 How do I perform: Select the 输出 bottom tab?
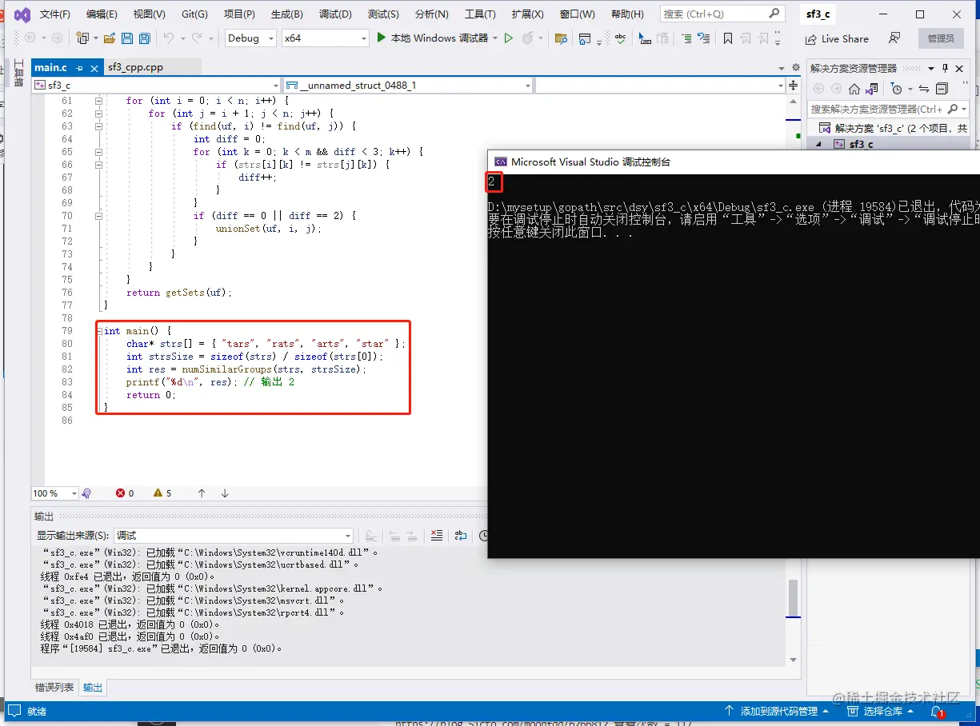(93, 687)
